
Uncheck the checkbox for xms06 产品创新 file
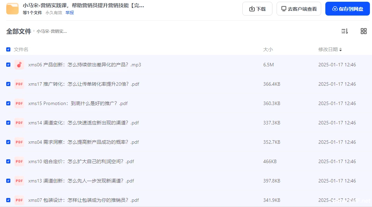pyautogui.click(x=8, y=65)
